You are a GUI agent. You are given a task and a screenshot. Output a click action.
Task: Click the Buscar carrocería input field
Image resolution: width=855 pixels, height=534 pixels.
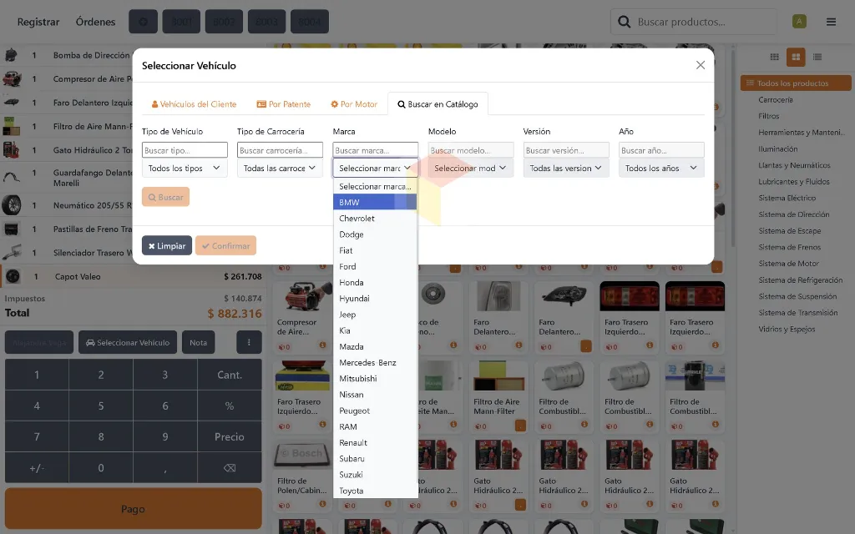click(x=280, y=150)
